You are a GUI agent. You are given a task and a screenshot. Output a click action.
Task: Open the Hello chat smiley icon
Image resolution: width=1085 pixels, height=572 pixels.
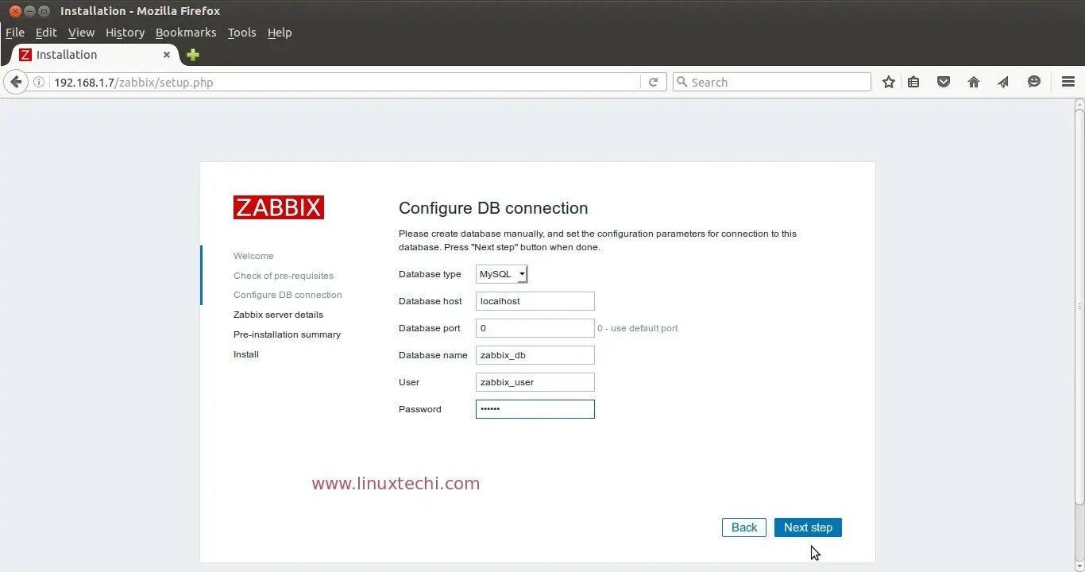point(1034,82)
